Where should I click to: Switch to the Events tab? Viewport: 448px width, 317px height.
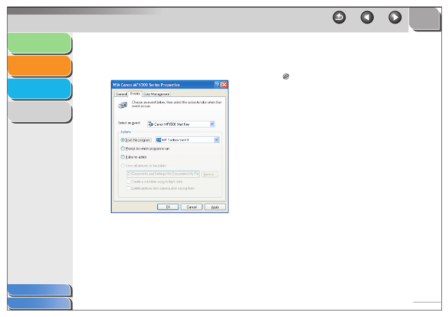pos(135,94)
